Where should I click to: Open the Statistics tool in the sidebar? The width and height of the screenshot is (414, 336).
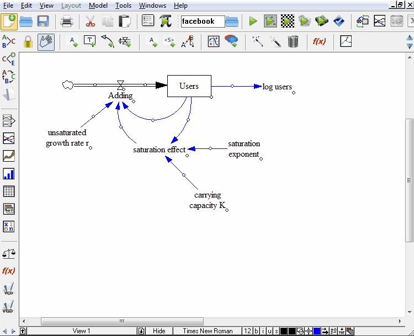[x=9, y=226]
